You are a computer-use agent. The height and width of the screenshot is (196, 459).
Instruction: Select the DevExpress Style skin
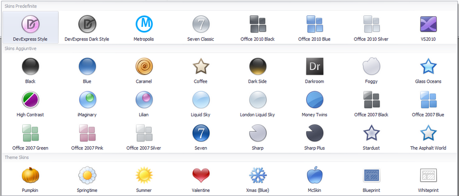[x=30, y=27]
